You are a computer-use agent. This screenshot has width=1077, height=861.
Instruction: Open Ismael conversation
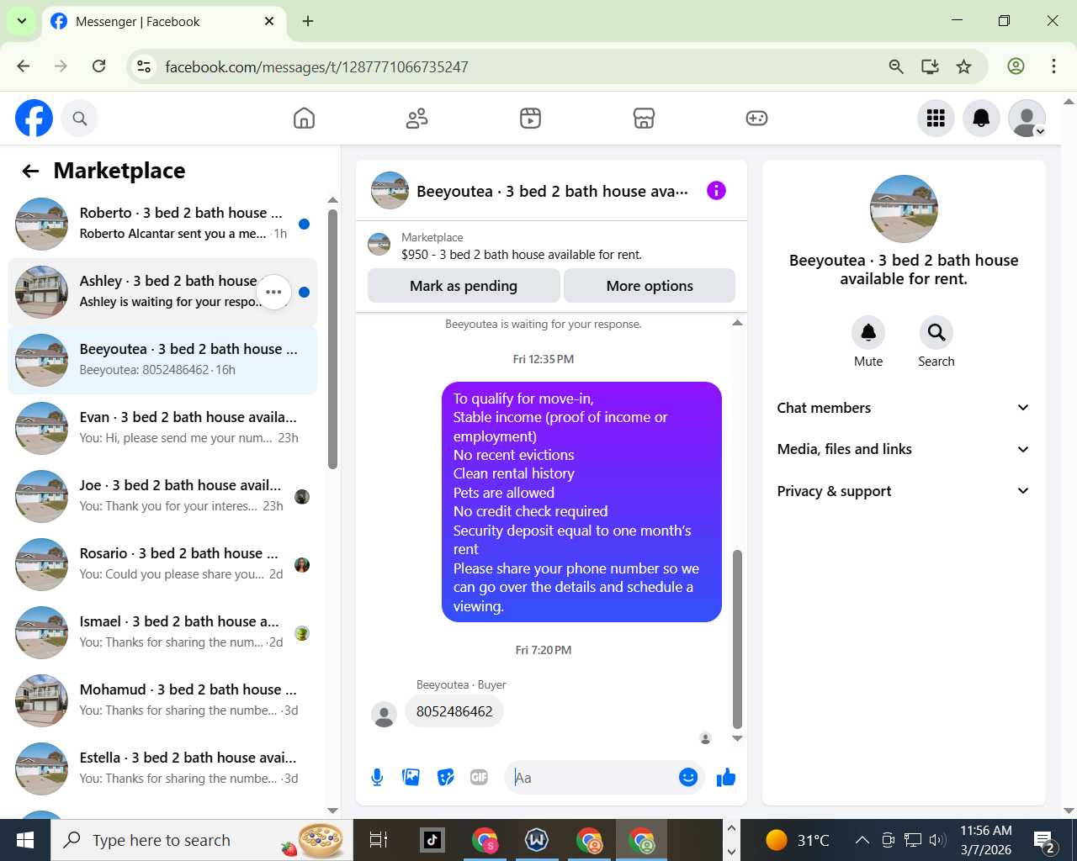162,632
